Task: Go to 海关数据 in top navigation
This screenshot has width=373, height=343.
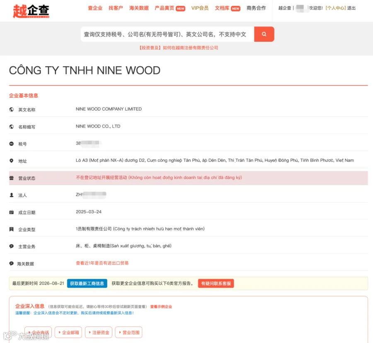Action: [139, 8]
